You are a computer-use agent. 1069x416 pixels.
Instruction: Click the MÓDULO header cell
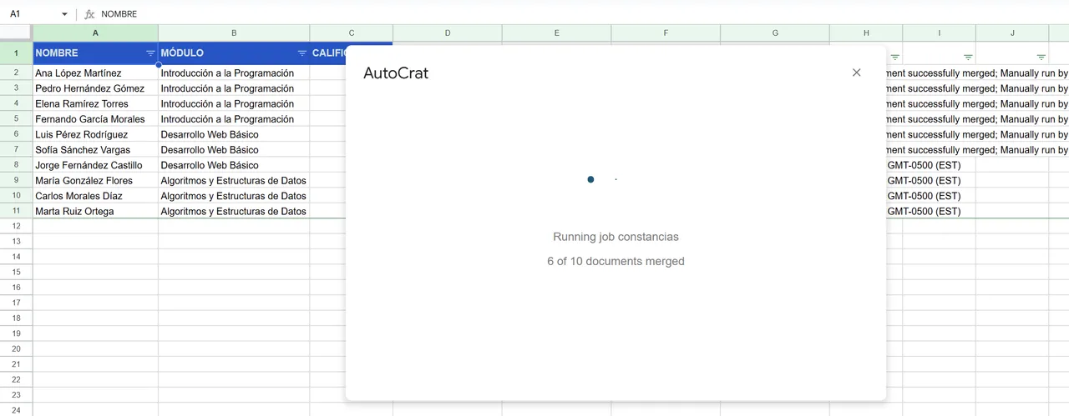click(234, 53)
